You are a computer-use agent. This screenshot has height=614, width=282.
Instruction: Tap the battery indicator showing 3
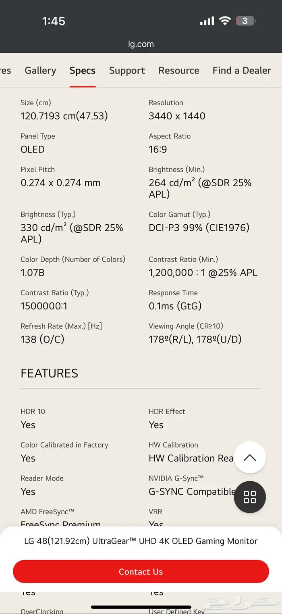(x=246, y=21)
